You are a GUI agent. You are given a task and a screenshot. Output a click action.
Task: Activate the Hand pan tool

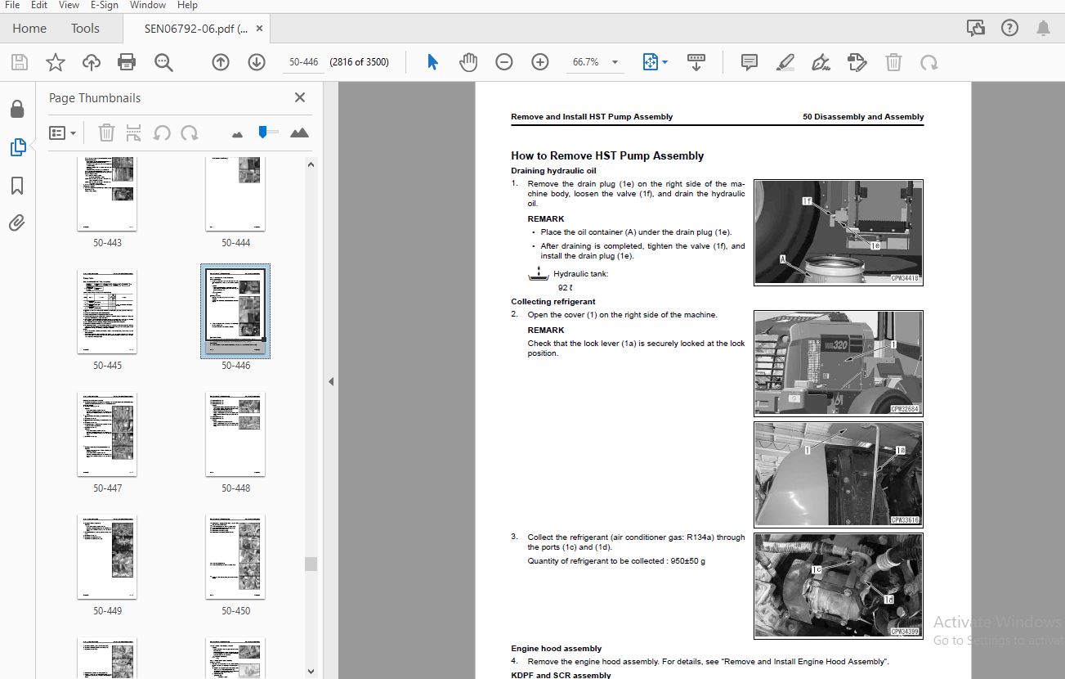click(468, 62)
